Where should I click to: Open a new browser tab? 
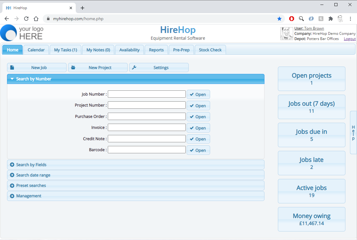pyautogui.click(x=82, y=8)
